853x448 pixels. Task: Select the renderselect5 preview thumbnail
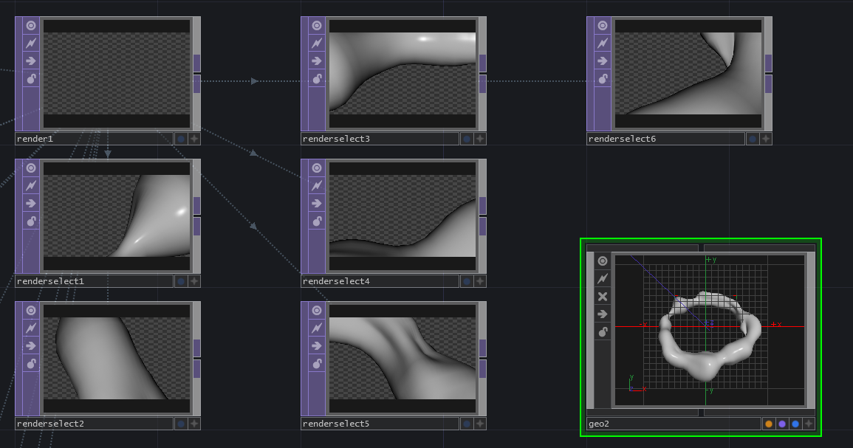coord(402,358)
